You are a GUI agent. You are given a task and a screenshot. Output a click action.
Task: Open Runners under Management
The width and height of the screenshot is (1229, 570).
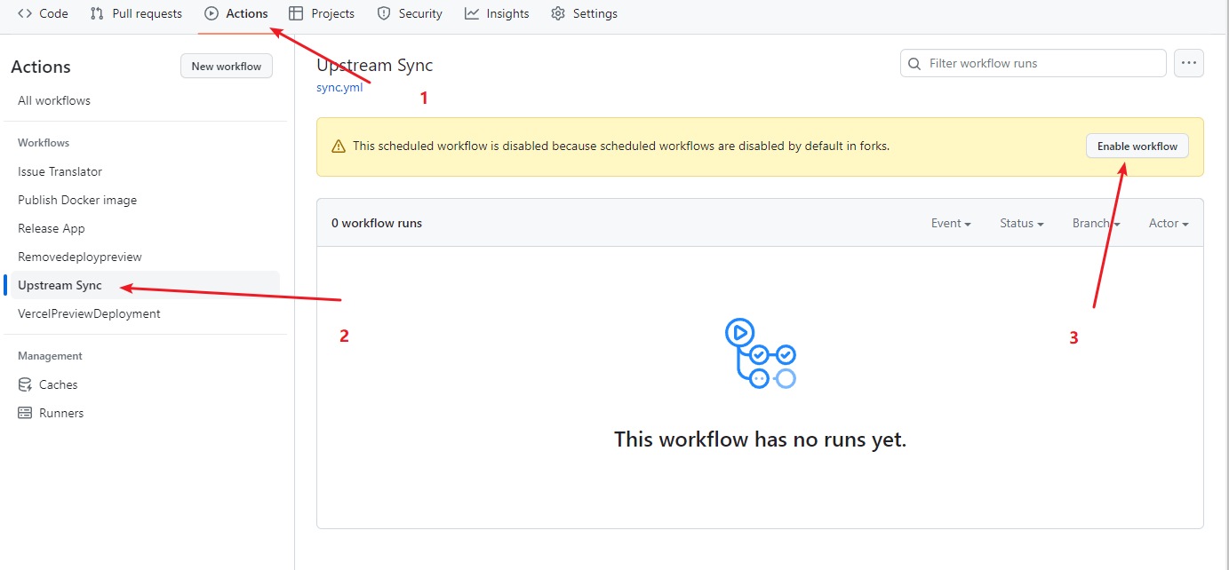click(61, 413)
